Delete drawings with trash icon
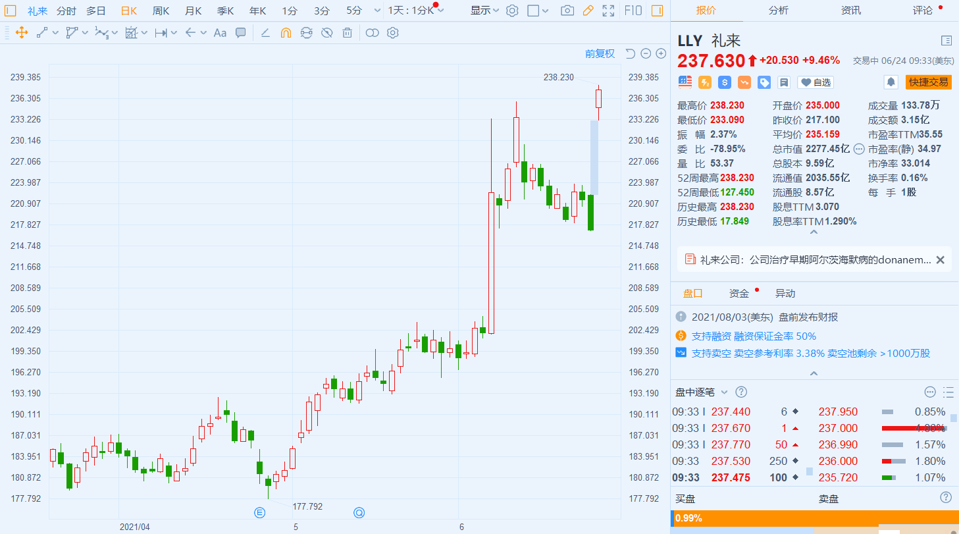Screen dimensions: 959x534 click(347, 33)
